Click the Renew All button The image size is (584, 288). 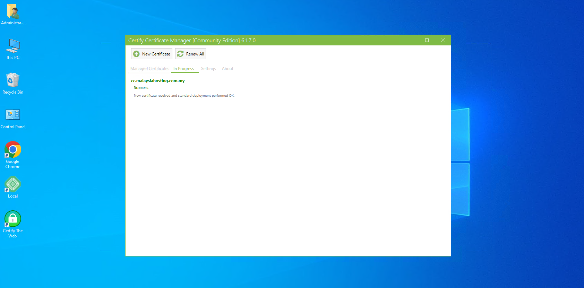click(x=190, y=54)
